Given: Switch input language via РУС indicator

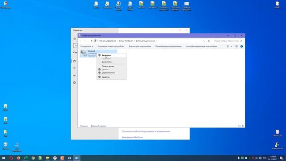Looking at the screenshot, I should [265, 158].
